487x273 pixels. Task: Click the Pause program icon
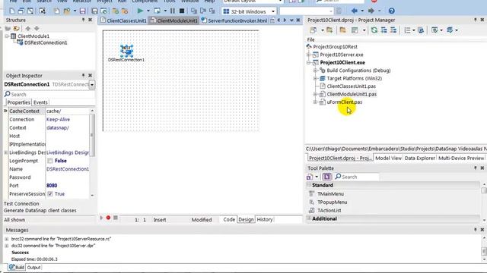pyautogui.click(x=173, y=11)
